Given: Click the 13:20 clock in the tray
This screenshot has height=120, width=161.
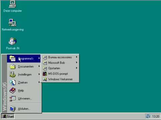Looking at the screenshot, I should 156,116.
